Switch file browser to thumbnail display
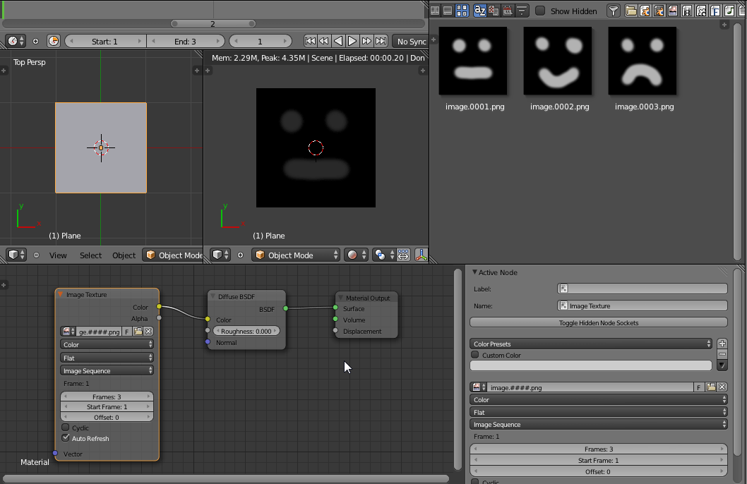The height and width of the screenshot is (484, 747). click(462, 11)
